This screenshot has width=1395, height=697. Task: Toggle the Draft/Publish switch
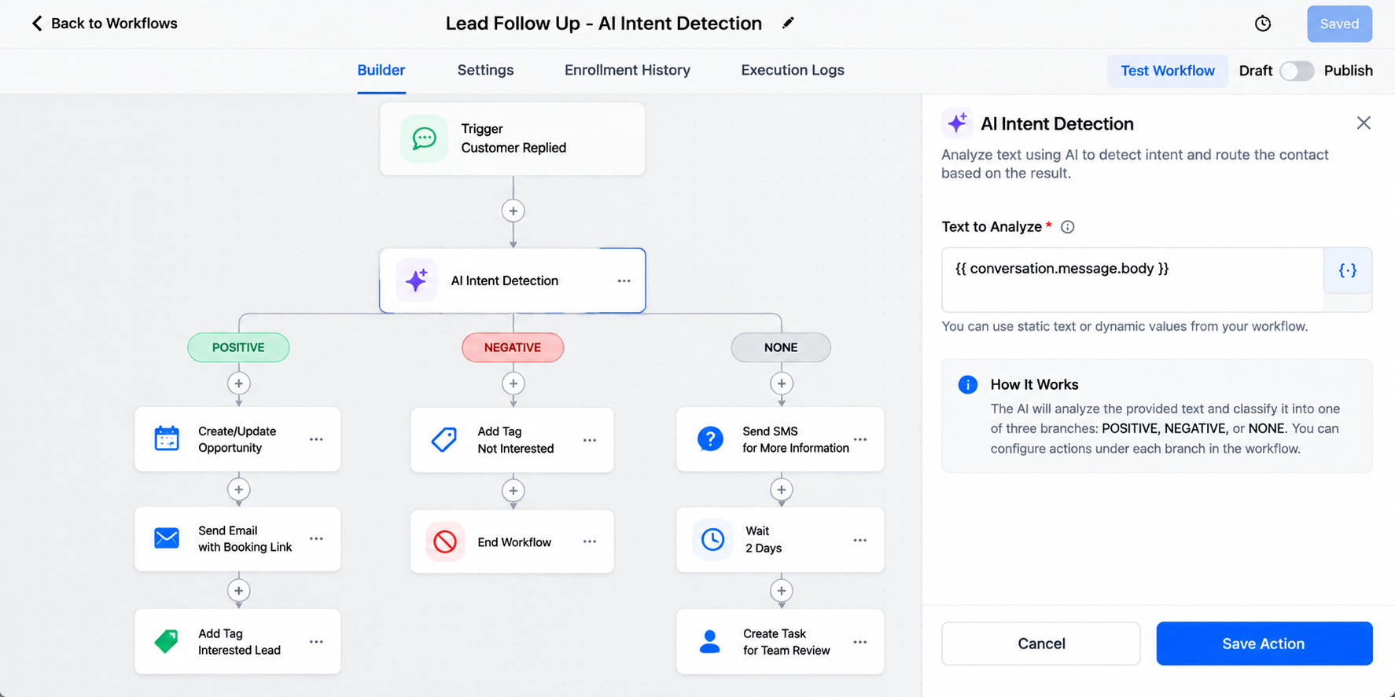pos(1297,71)
